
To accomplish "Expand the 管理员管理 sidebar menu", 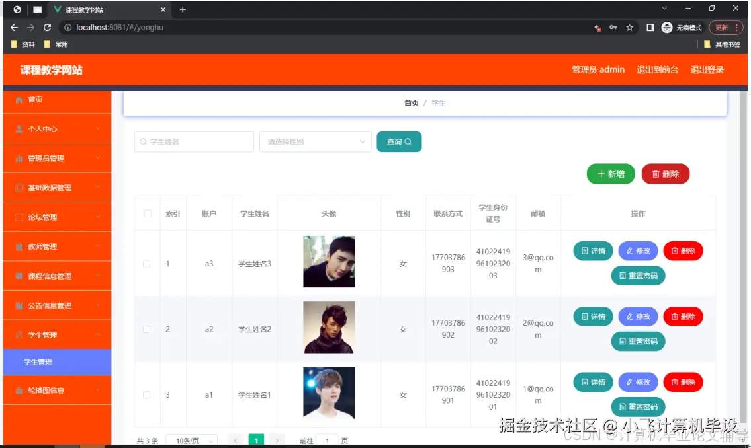I will [98, 158].
